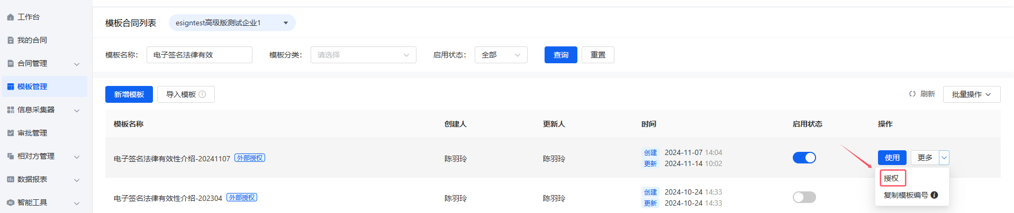This screenshot has height=213, width=1014.
Task: Click the 模板名称 column header
Action: (x=129, y=124)
